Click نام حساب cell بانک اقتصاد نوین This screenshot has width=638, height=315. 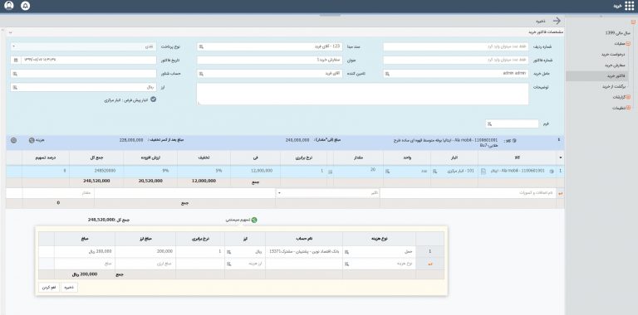[x=304, y=252]
